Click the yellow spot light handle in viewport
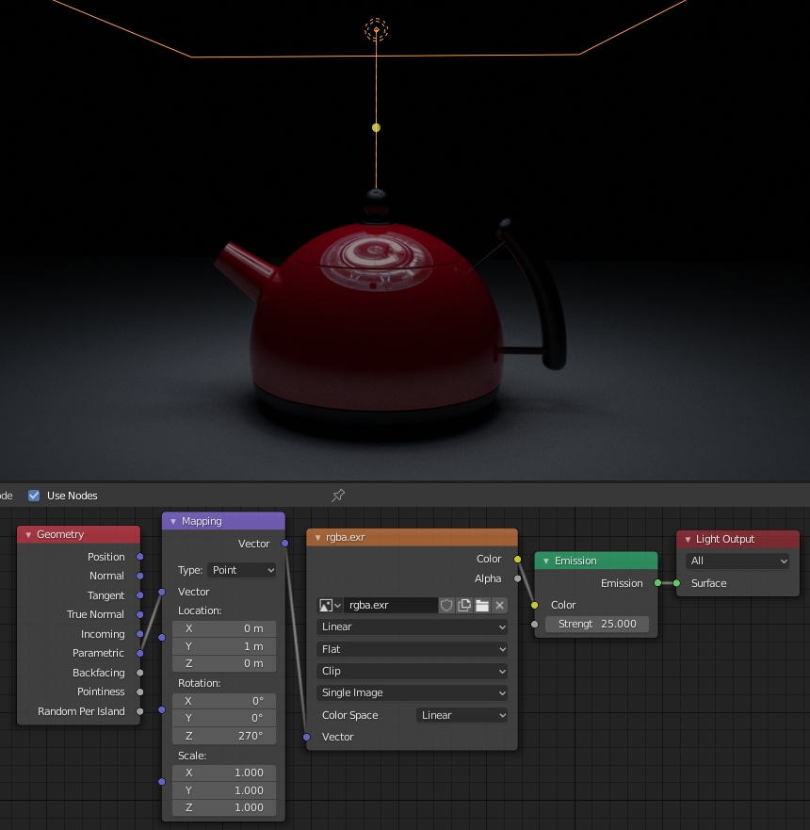 tap(376, 127)
